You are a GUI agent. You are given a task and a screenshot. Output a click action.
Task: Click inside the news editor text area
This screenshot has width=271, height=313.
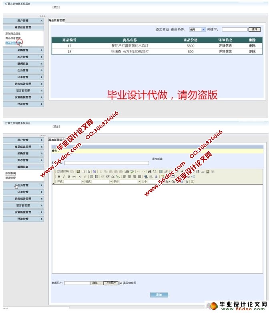pyautogui.click(x=157, y=229)
